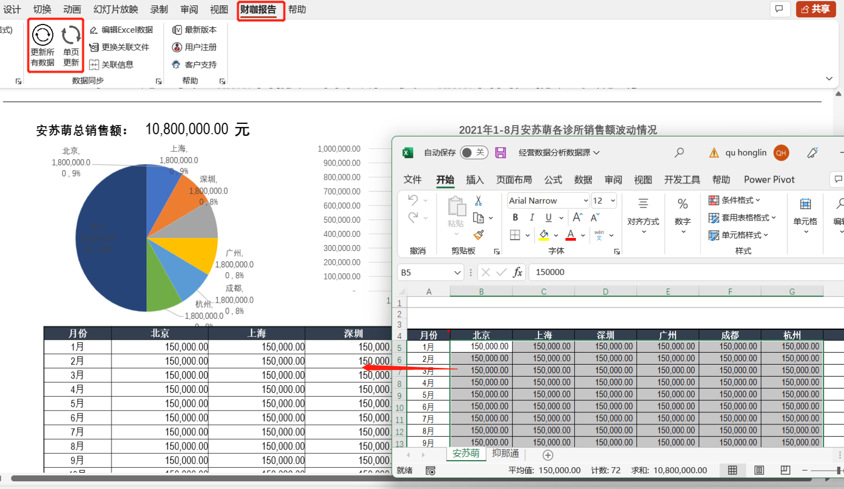Click the Single Page Update (单页更新) icon
This screenshot has height=489, width=844.
tap(71, 36)
